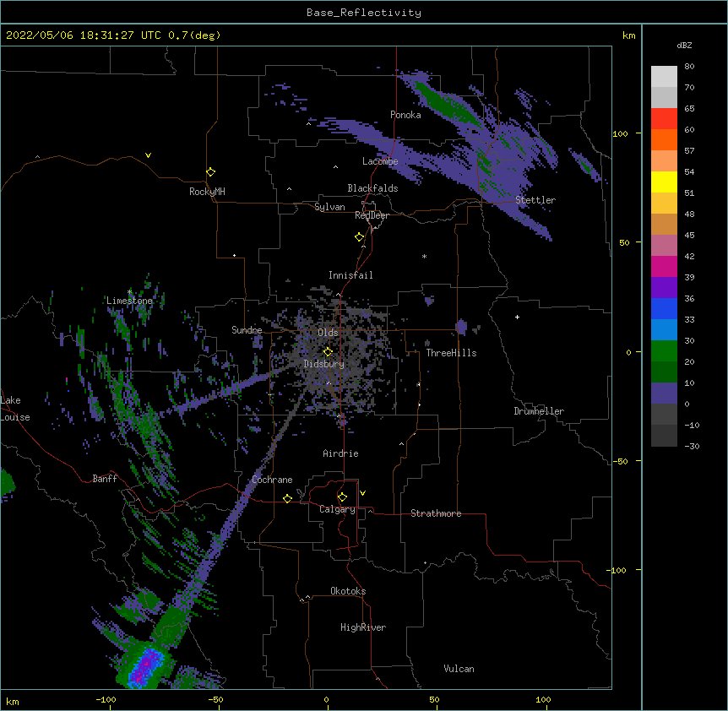This screenshot has width=728, height=711.
Task: Click the 2022/05/06 18:31:27 UTC timestamp
Action: 84,35
